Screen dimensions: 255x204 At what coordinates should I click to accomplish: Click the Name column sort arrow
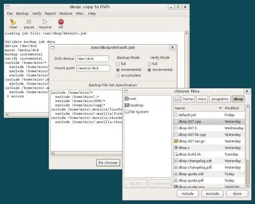point(220,108)
